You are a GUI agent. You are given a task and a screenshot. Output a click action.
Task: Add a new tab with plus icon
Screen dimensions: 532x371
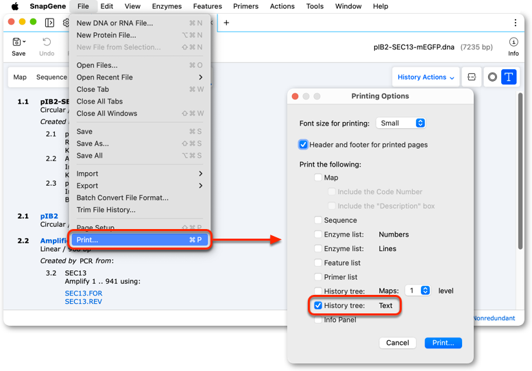pos(226,23)
